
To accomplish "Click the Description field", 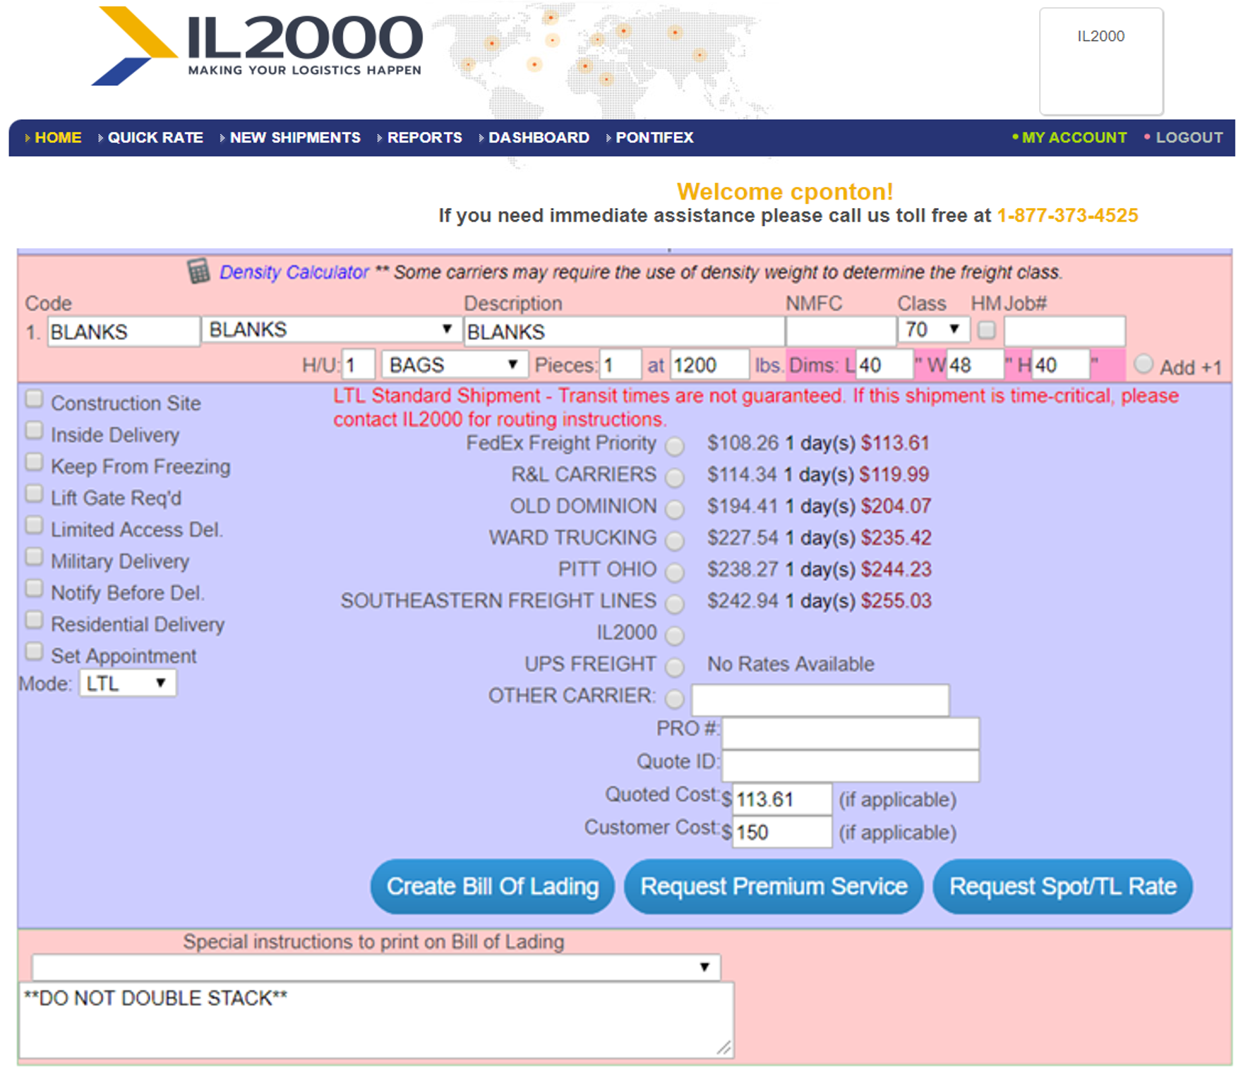I will click(624, 332).
